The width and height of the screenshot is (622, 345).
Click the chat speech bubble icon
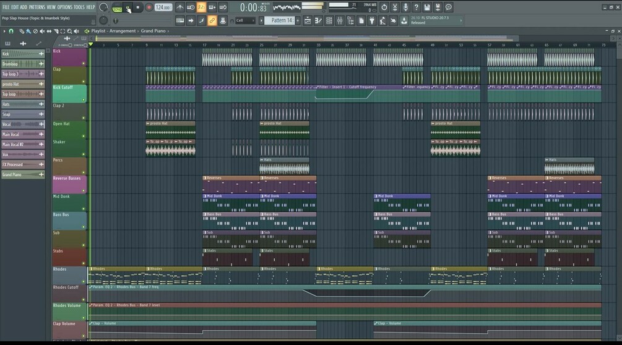point(448,7)
